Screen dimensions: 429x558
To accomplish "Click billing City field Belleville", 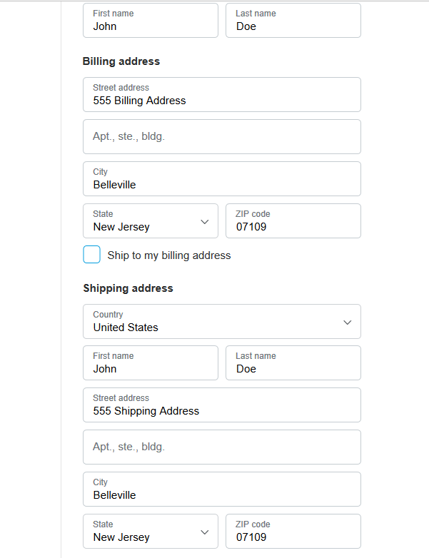I will pyautogui.click(x=222, y=178).
